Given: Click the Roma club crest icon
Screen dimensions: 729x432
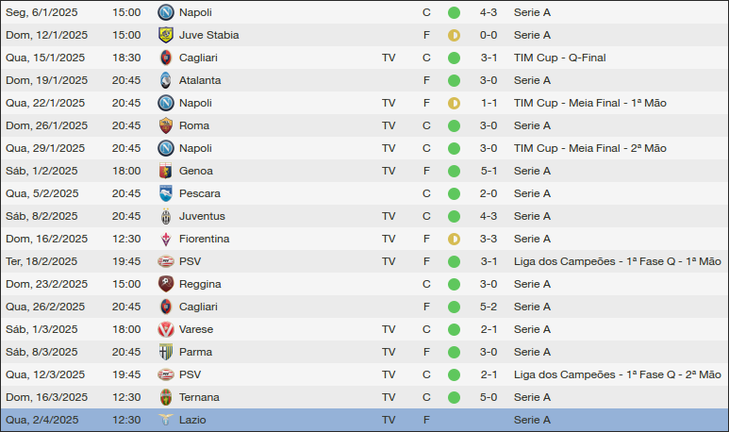Looking at the screenshot, I should [x=166, y=125].
